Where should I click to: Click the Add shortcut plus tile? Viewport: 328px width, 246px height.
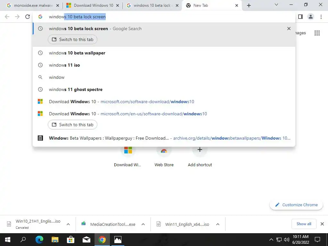pos(200,157)
